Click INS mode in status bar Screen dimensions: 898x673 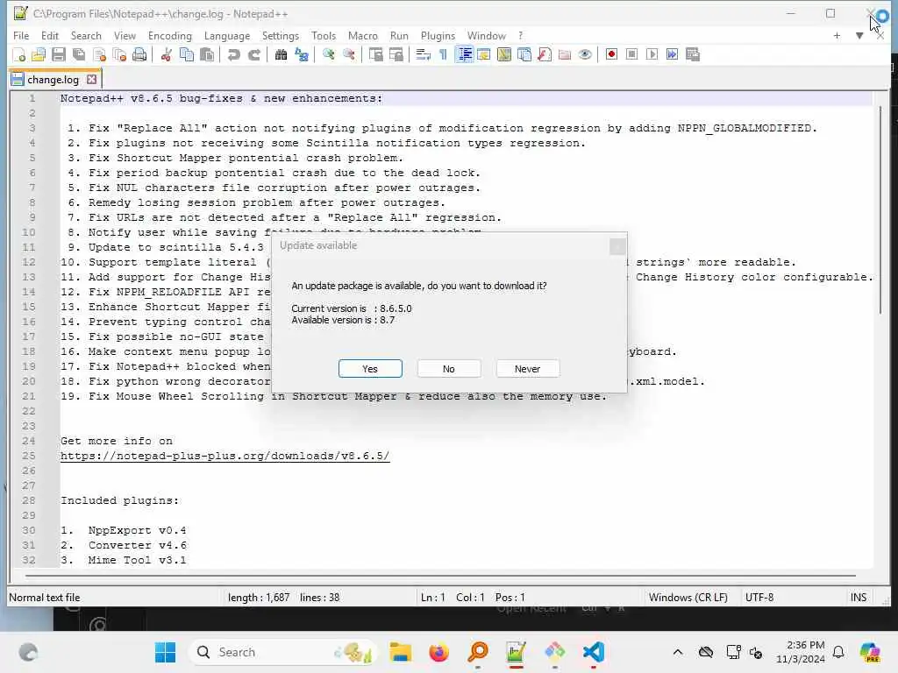coord(858,598)
